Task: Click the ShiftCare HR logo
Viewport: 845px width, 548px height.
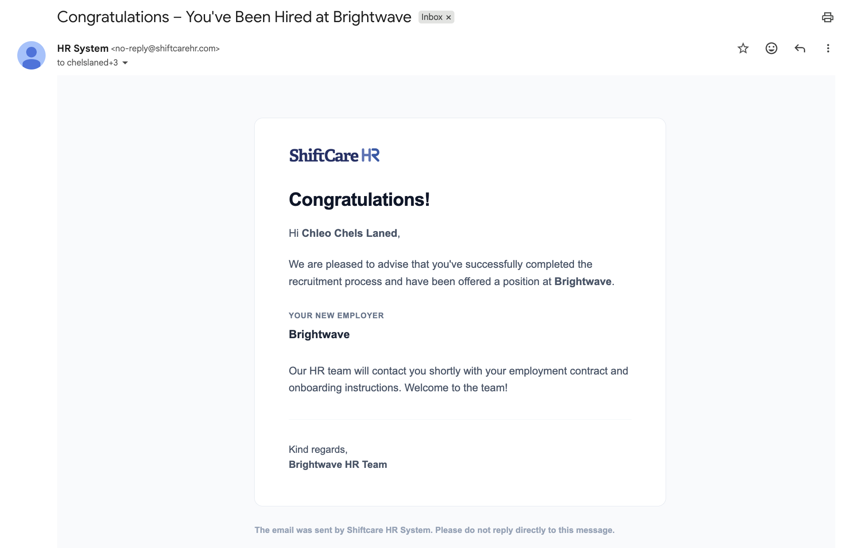Action: (334, 155)
